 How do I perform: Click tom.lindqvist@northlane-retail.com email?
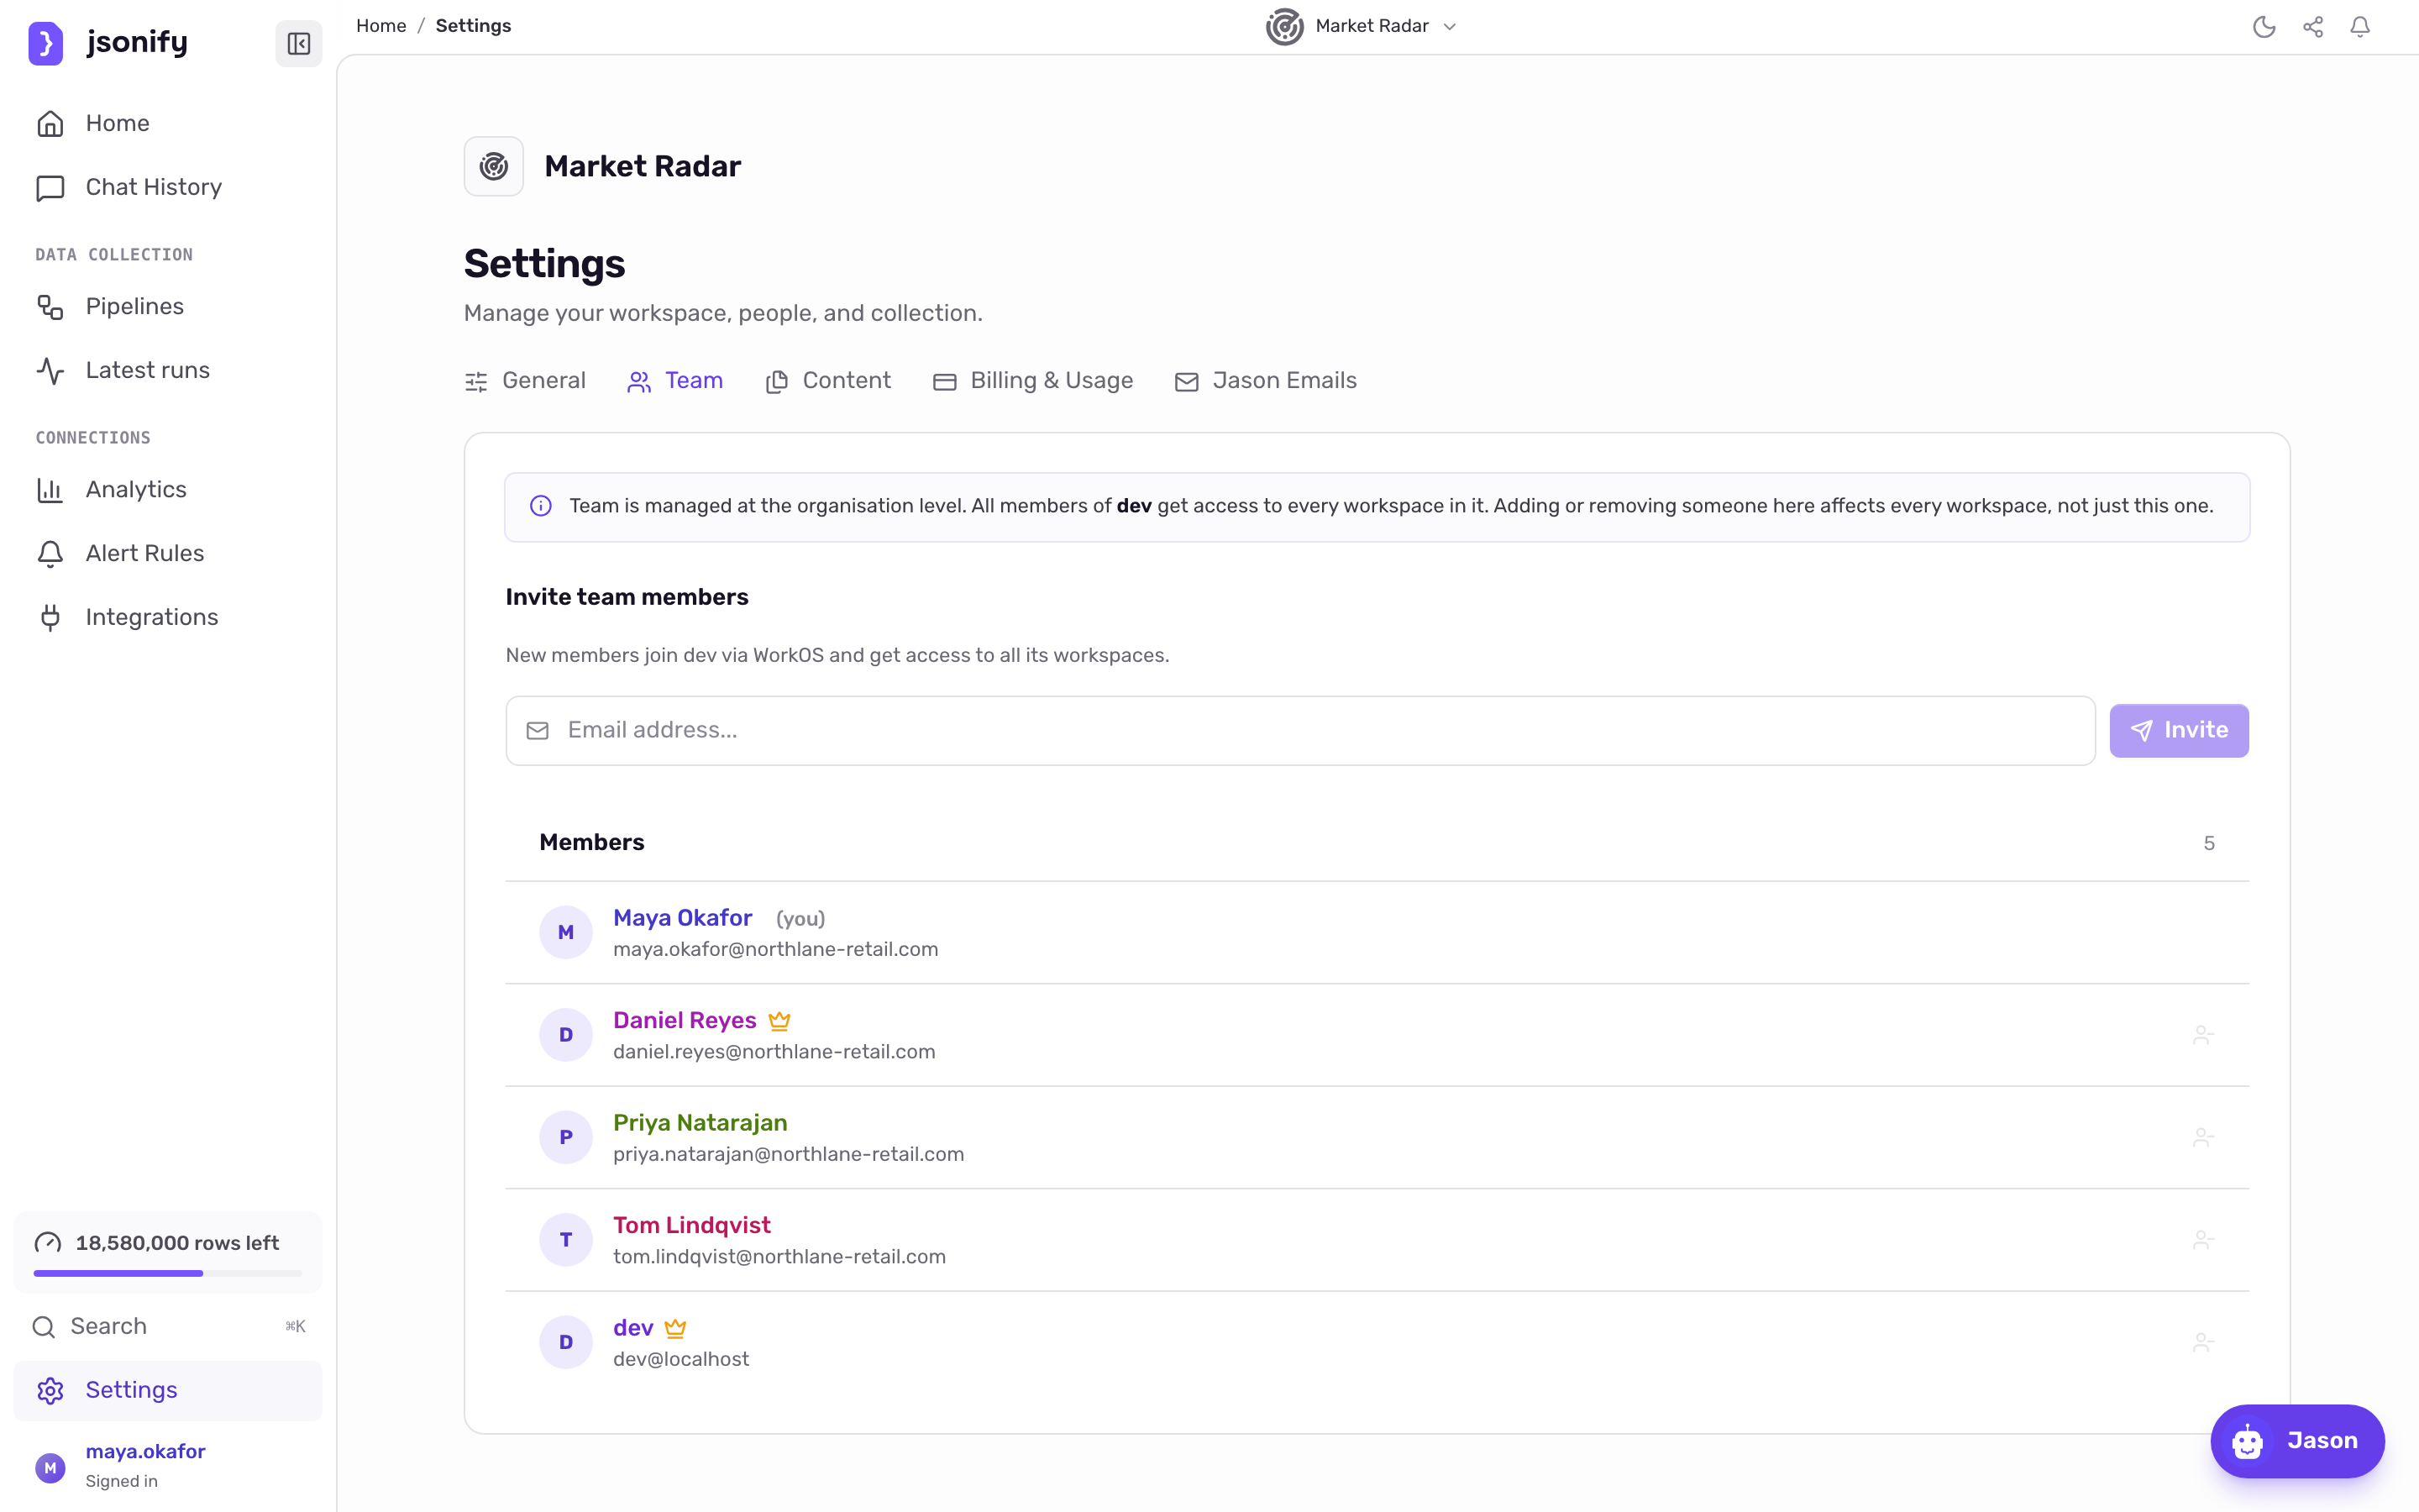point(779,1256)
